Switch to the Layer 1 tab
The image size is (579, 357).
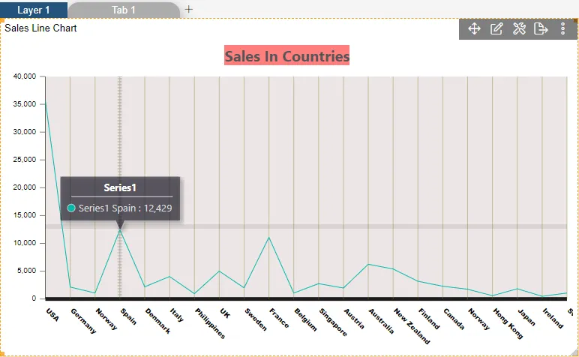tap(34, 10)
